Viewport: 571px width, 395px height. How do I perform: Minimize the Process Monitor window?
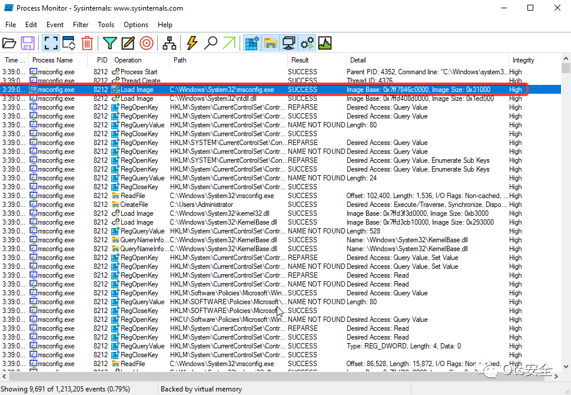click(x=504, y=8)
